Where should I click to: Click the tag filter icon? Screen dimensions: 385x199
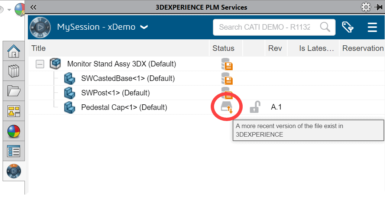[x=348, y=27]
